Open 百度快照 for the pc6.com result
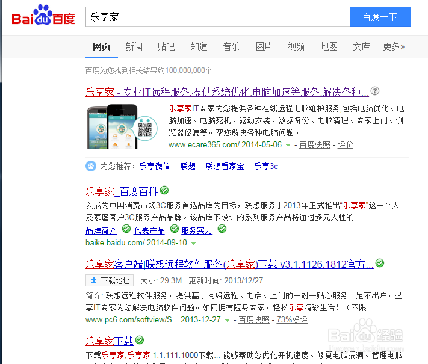 point(254,319)
